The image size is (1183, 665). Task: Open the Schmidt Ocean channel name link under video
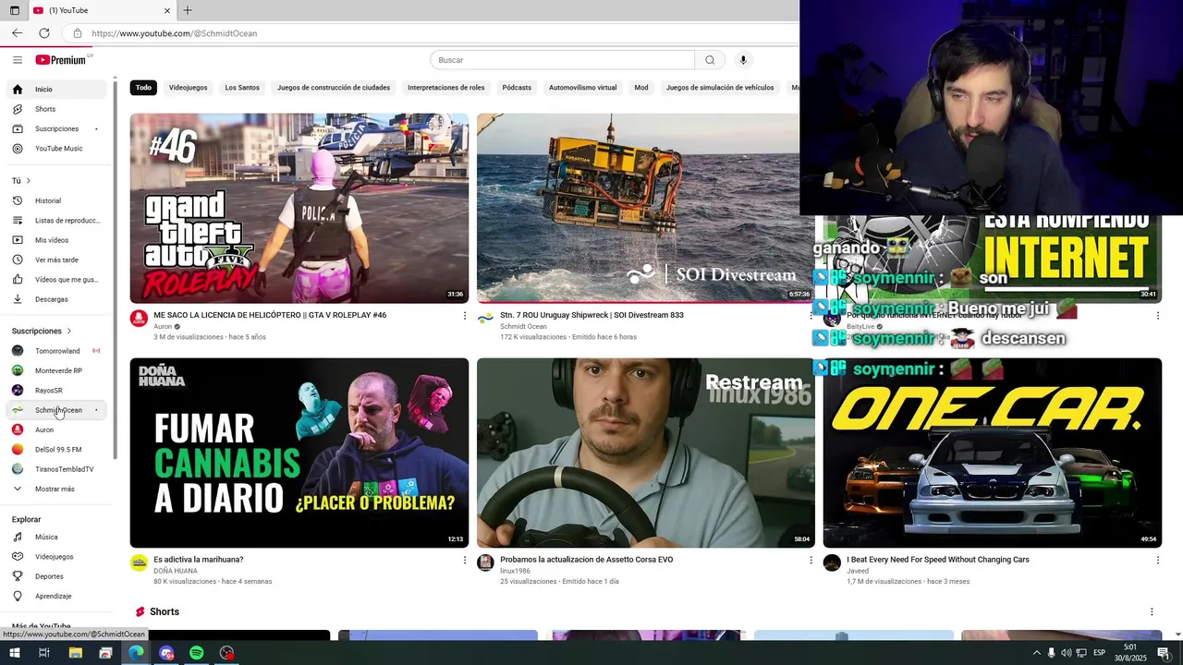click(x=523, y=327)
